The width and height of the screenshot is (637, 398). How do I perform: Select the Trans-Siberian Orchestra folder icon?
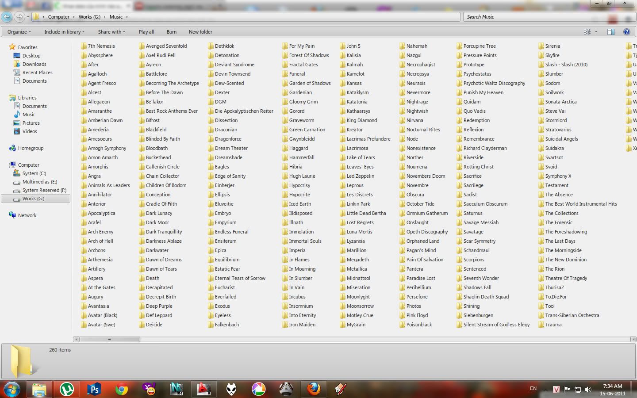point(541,315)
